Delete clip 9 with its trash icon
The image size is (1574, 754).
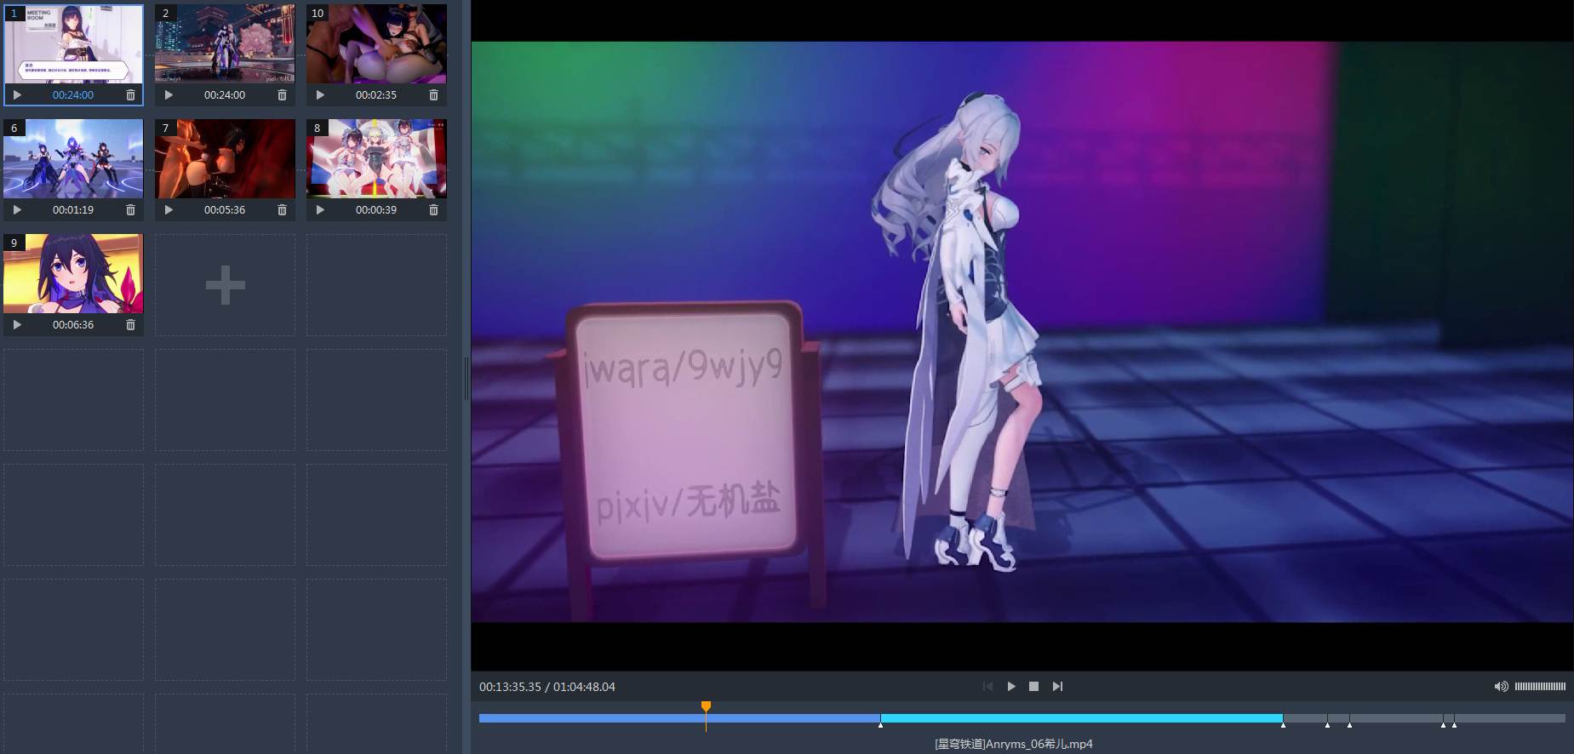130,325
